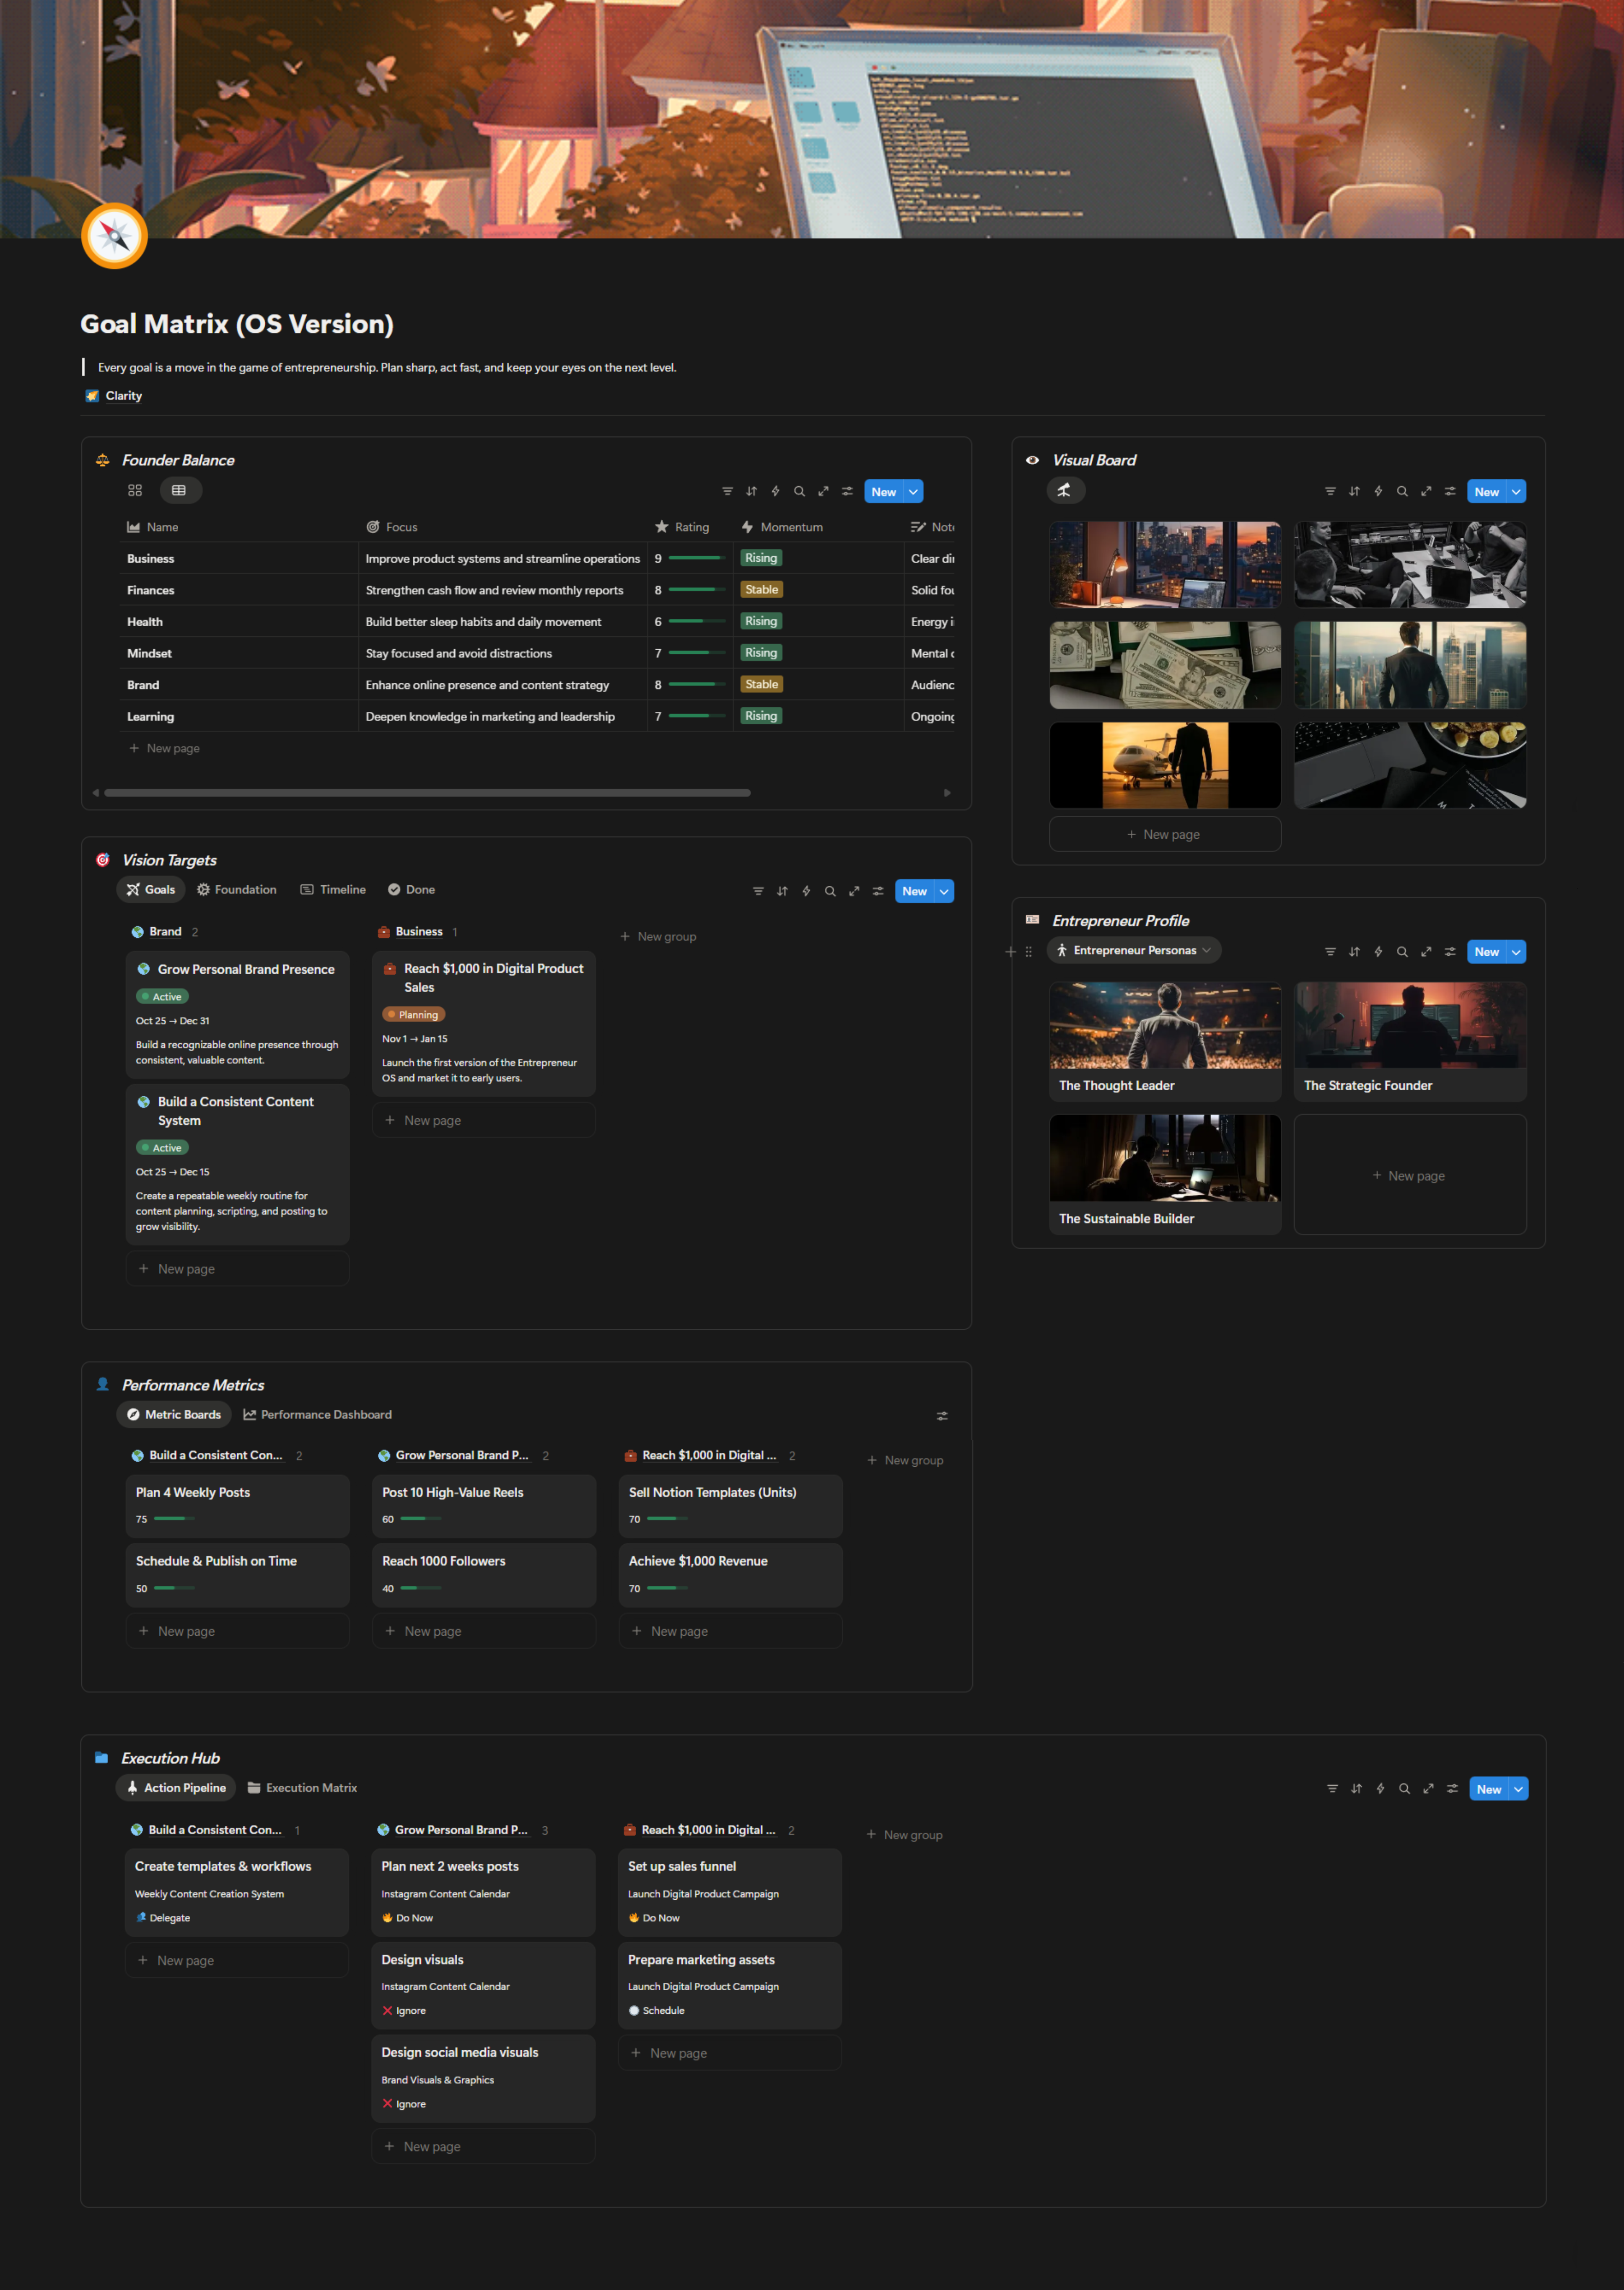
Task: Click sort icon in Vision Targets toolbar
Action: 782,891
